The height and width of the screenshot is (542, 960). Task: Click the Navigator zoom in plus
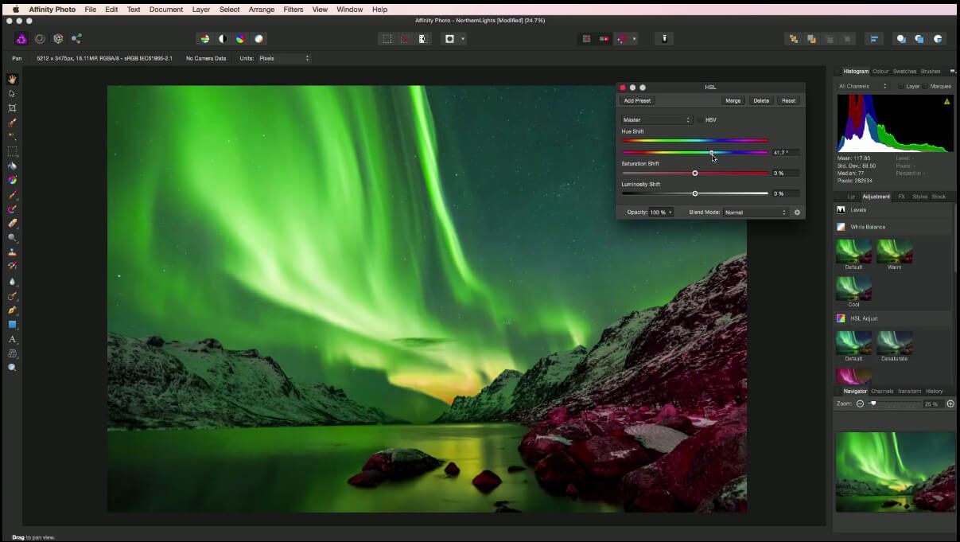950,404
